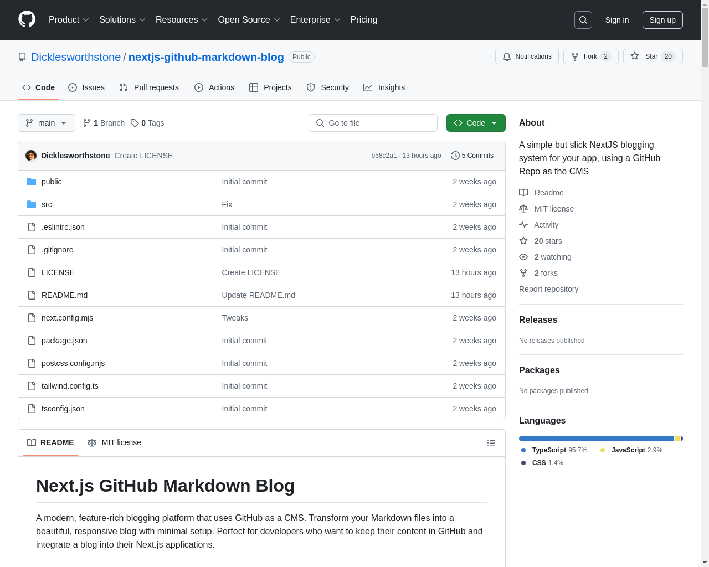Expand the Open Source menu
The width and height of the screenshot is (709, 567).
click(x=249, y=20)
